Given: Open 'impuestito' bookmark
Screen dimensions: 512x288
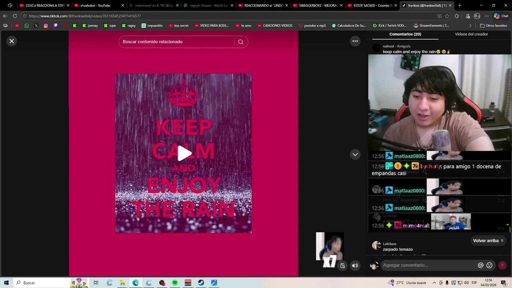Looking at the screenshot, I should coord(152,26).
